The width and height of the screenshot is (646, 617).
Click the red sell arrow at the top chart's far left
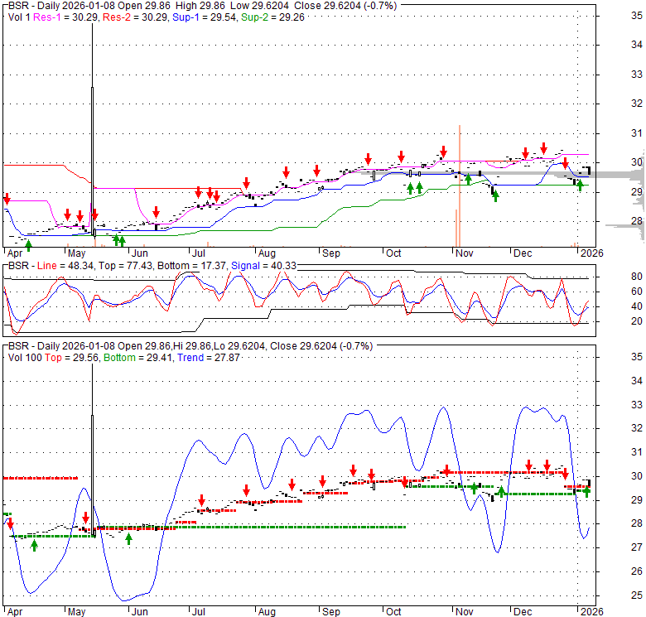[7, 199]
